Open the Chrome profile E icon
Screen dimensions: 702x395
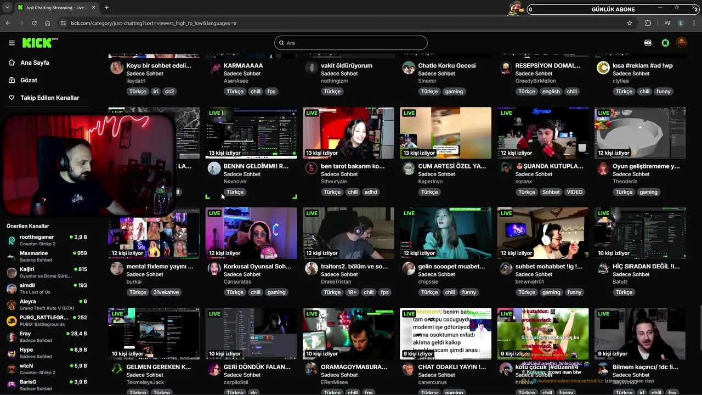[681, 23]
